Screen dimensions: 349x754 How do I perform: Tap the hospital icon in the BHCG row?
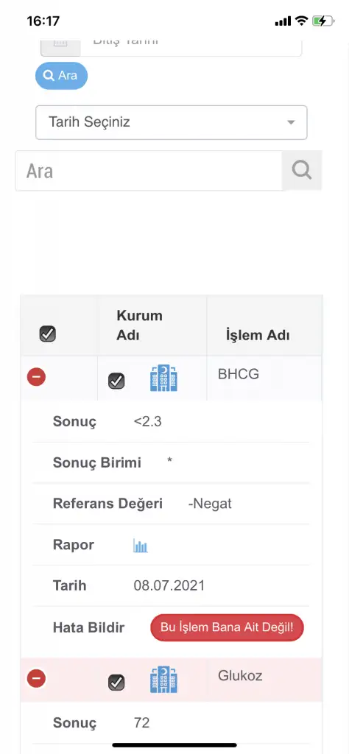point(163,378)
